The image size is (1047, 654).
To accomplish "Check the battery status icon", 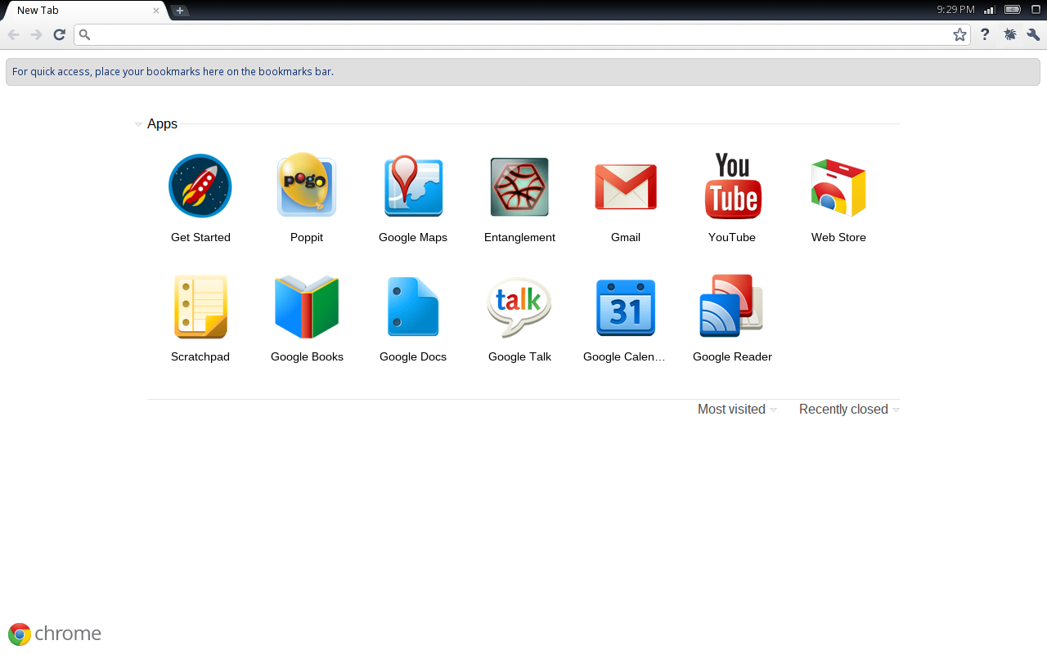I will pos(1013,10).
